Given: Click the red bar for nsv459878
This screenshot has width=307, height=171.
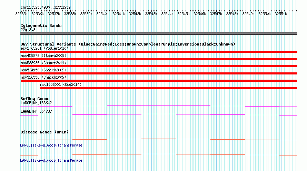Looking at the screenshot, I should pyautogui.click(x=159, y=59).
